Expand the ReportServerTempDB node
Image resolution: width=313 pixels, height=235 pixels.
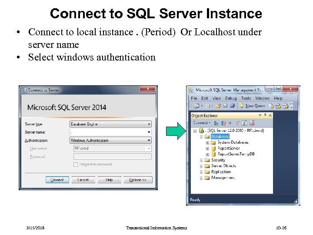[x=207, y=154]
